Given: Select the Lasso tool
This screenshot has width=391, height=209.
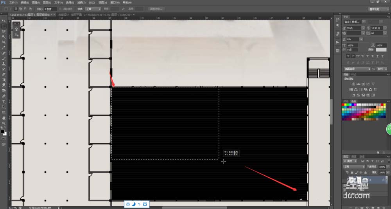Looking at the screenshot, I should (4, 31).
